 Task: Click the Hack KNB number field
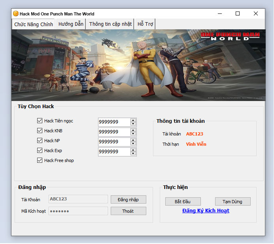114,132
